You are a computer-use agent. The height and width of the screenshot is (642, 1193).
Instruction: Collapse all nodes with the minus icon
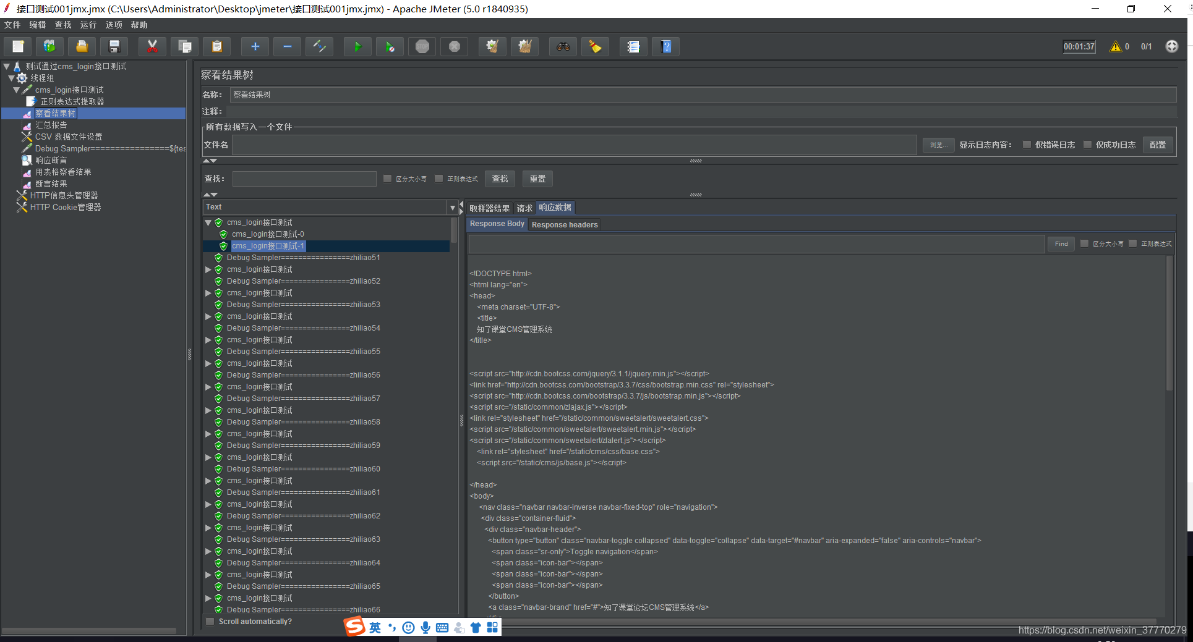[287, 46]
